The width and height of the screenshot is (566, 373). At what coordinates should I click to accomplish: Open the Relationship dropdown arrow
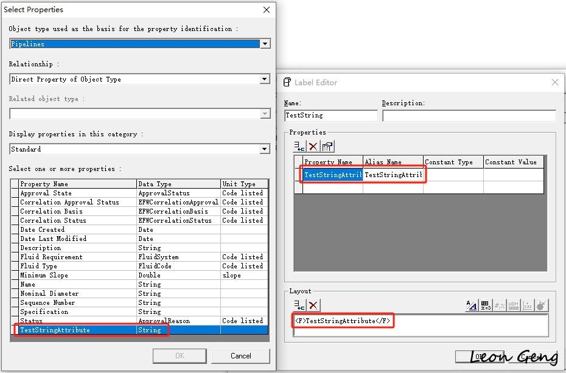pyautogui.click(x=265, y=79)
